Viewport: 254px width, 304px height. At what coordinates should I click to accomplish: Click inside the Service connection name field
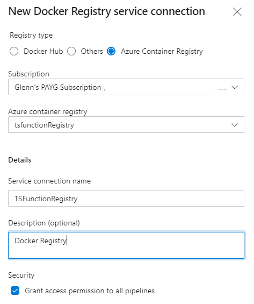126,199
